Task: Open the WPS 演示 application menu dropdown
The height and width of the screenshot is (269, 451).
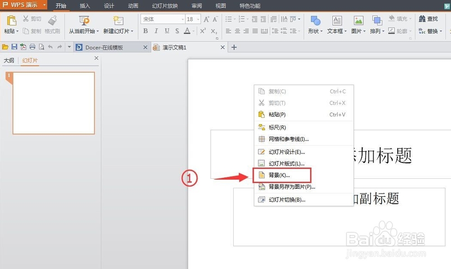Action: pyautogui.click(x=45, y=5)
